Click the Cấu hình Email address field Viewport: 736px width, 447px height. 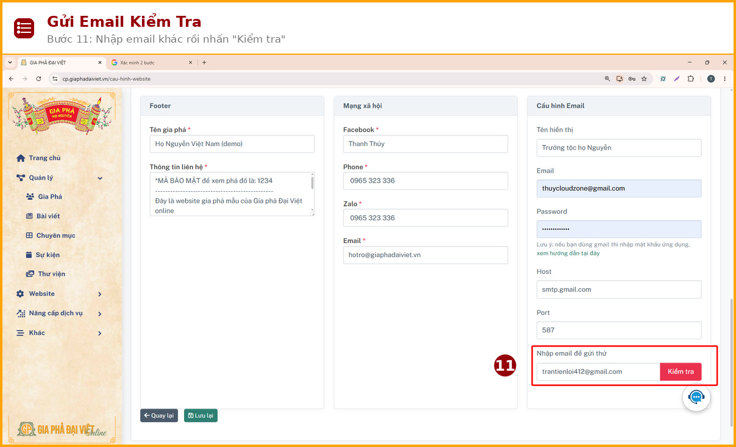pyautogui.click(x=619, y=189)
